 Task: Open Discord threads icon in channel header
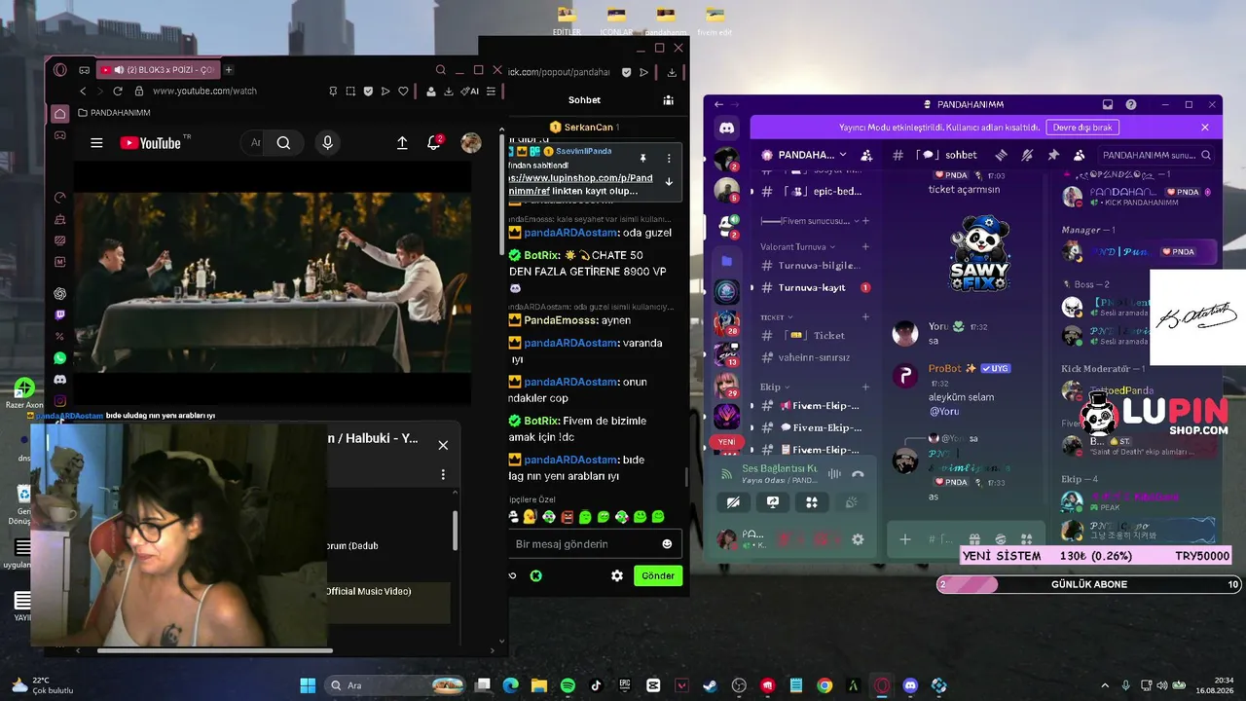[x=1001, y=155]
